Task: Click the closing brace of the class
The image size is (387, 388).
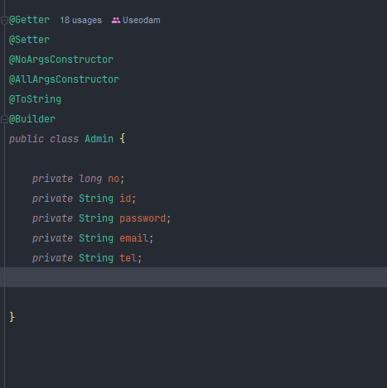Action: tap(12, 317)
